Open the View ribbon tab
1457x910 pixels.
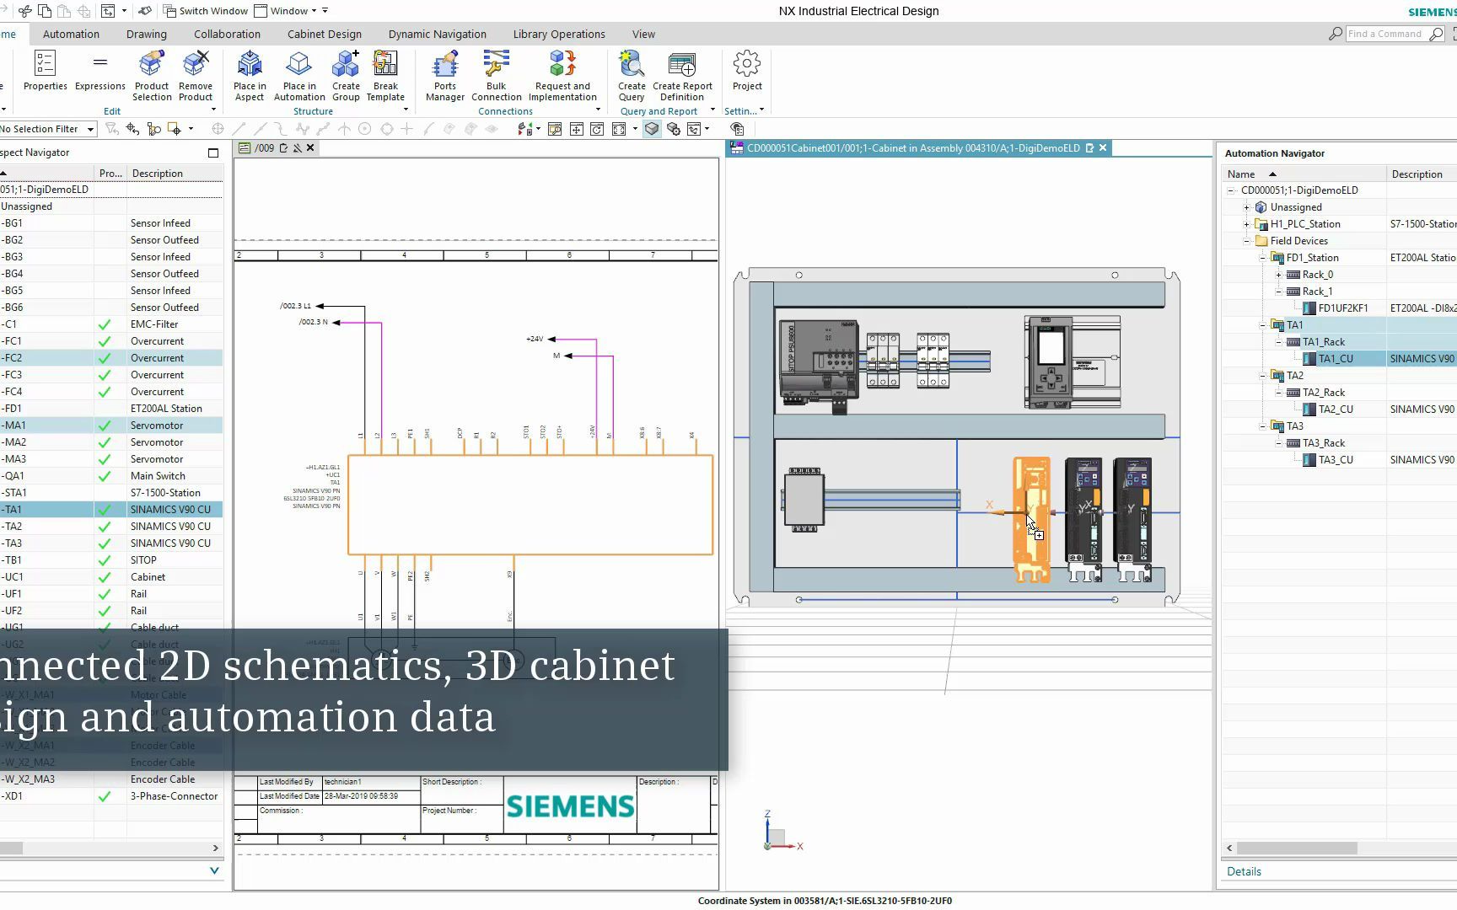(x=643, y=35)
